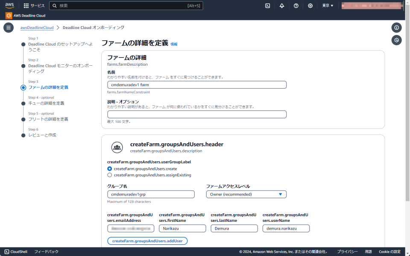The width and height of the screenshot is (410, 256).
Task: Click the farm name input field
Action: 197,84
